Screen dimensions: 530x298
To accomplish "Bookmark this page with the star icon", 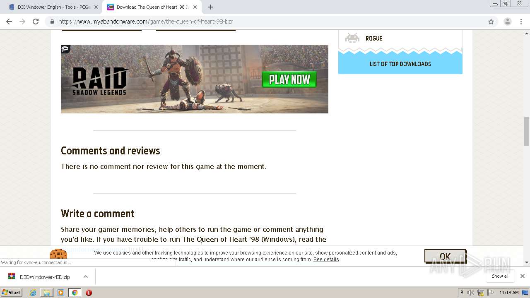I will coord(491,22).
